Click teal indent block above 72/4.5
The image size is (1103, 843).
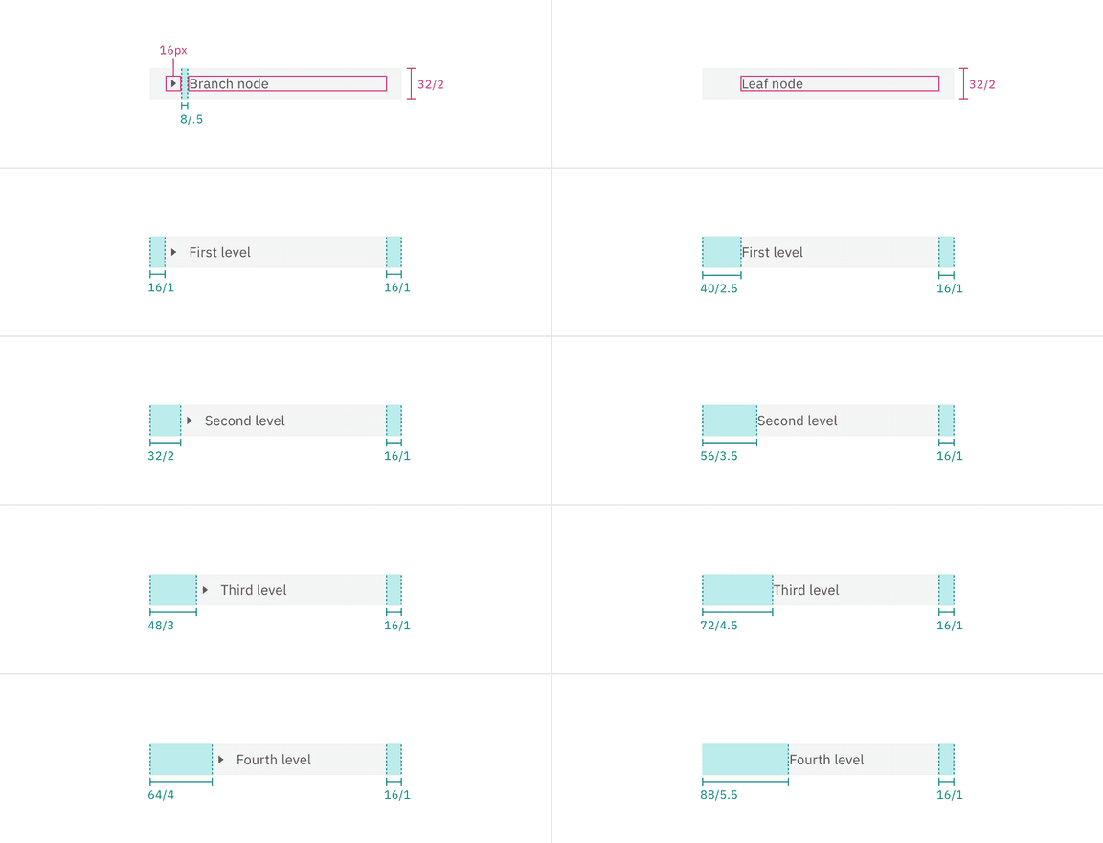737,590
